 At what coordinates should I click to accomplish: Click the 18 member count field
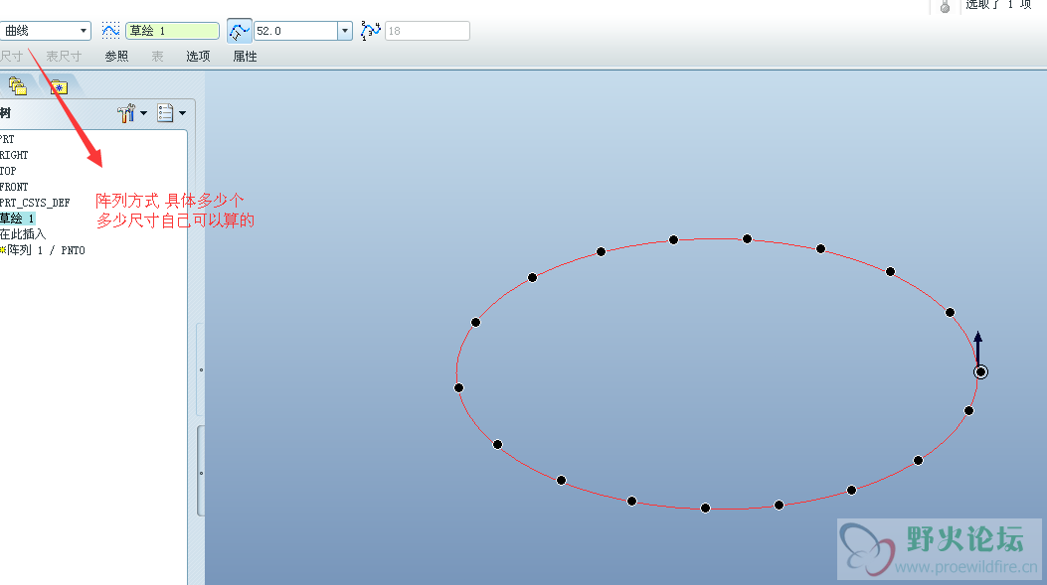(x=428, y=31)
